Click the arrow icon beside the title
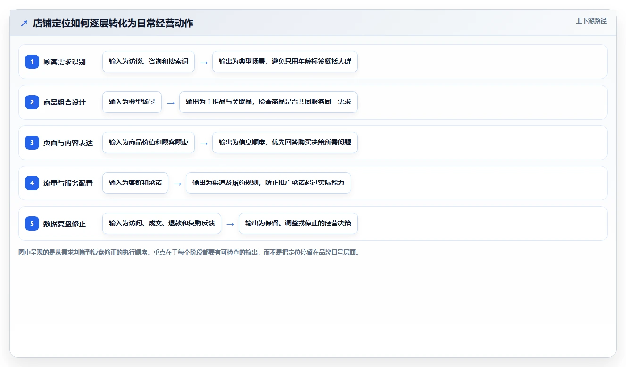The width and height of the screenshot is (626, 367). pyautogui.click(x=24, y=23)
